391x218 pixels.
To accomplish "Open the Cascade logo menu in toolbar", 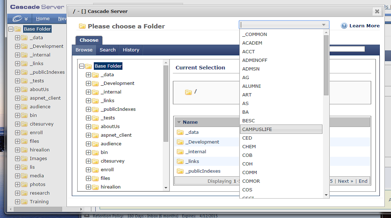I will tap(20, 19).
